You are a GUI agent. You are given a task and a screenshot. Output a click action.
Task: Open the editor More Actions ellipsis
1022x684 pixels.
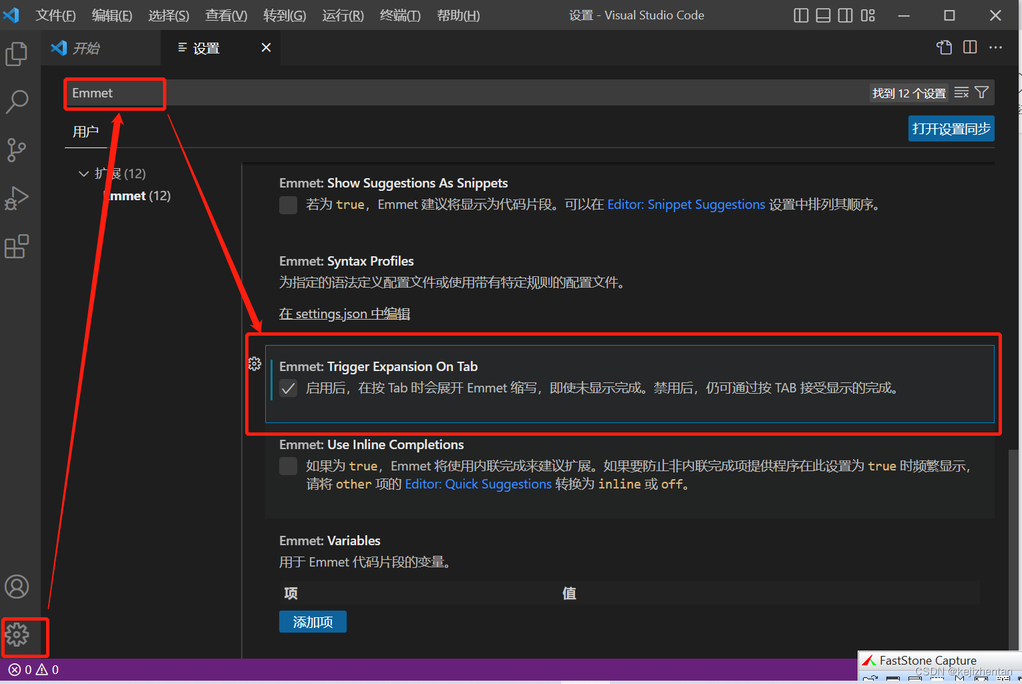(995, 47)
